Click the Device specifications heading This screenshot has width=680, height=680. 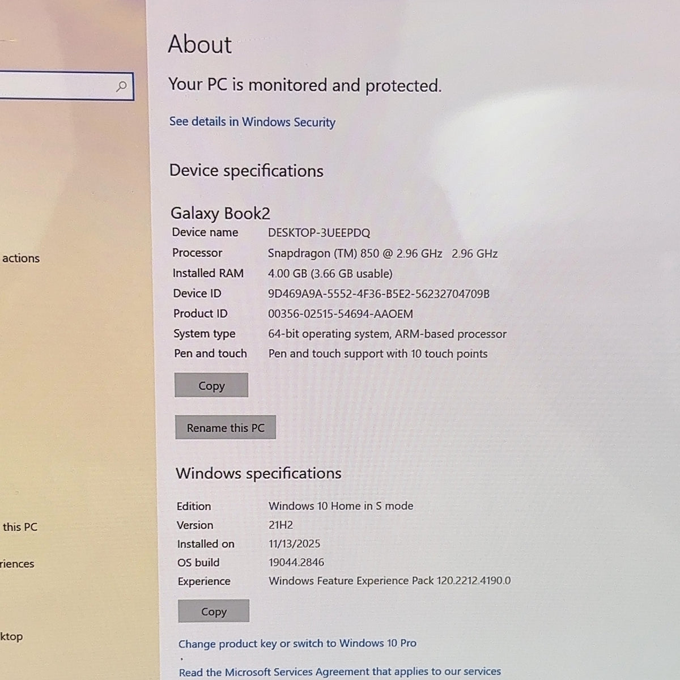pyautogui.click(x=246, y=171)
